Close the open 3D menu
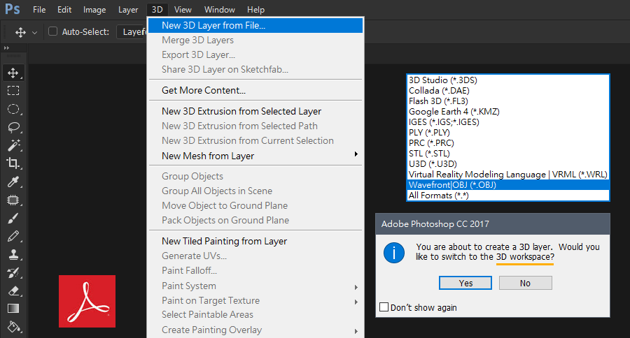 [157, 10]
